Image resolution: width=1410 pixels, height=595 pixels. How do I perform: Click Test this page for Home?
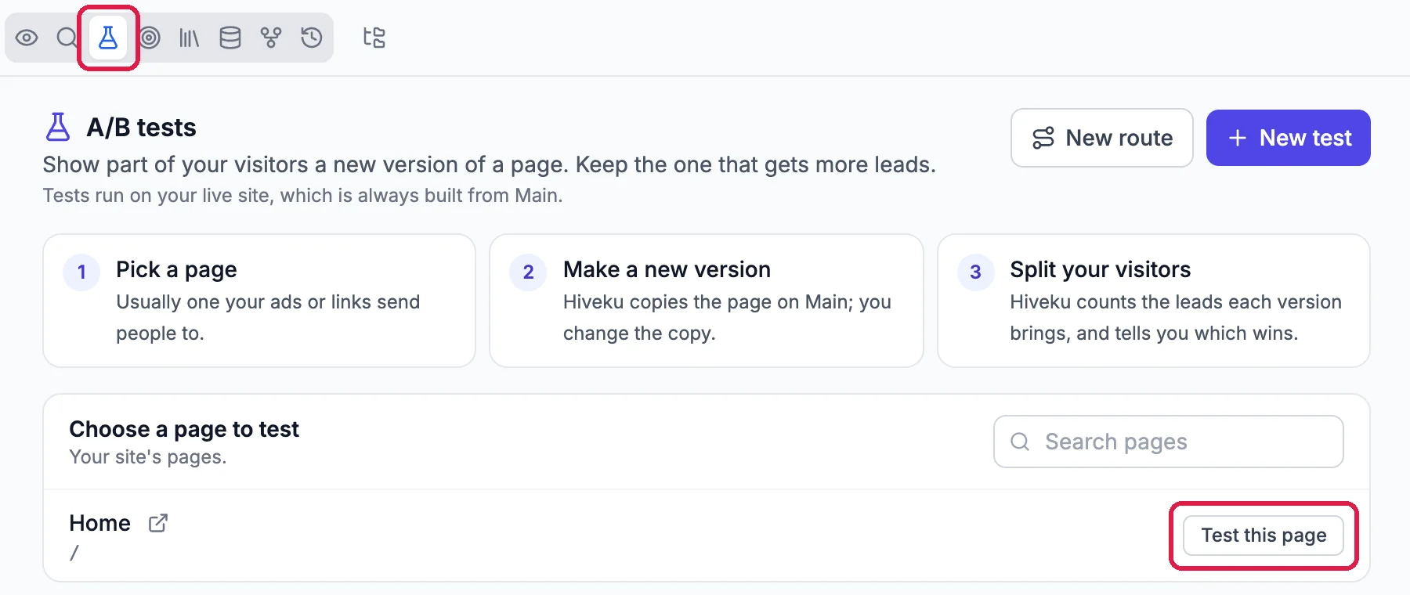[1264, 535]
